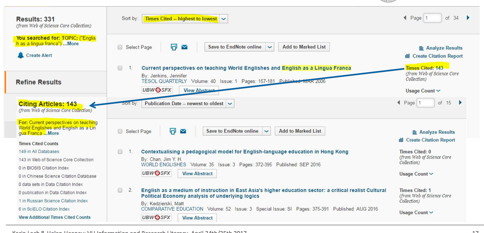
Task: Tick the checkbox for the Jenkins article
Action: click(120, 68)
